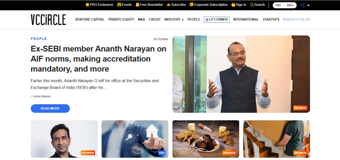Image resolution: width=340 pixels, height=160 pixels.
Task: Click the READ MORE button
Action: [50, 109]
